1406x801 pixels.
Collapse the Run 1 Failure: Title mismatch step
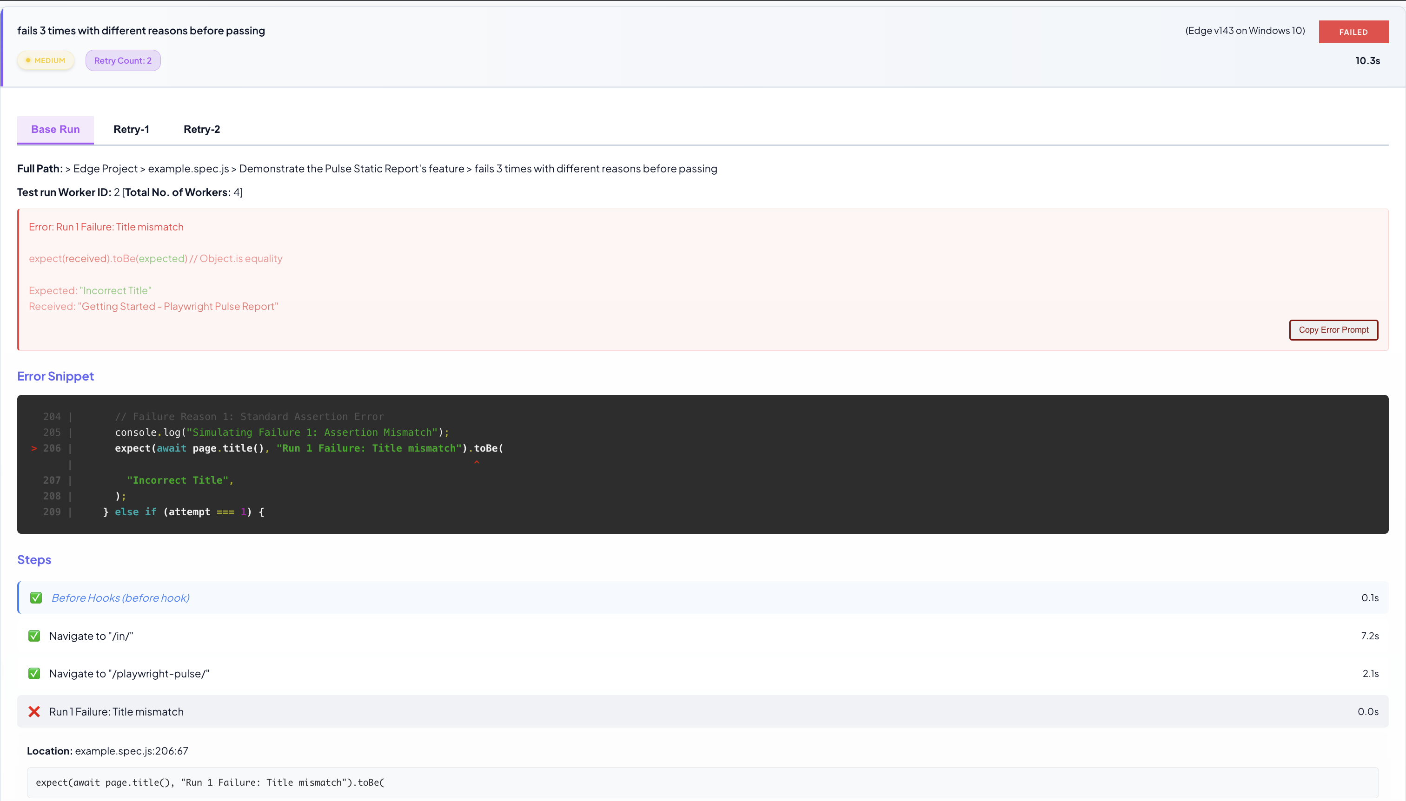[x=116, y=712]
